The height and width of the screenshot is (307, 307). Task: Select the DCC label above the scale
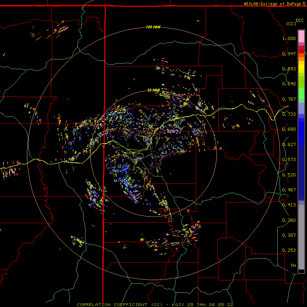(299, 20)
